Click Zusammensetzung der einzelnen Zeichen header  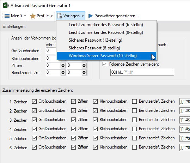pyautogui.click(x=38, y=90)
